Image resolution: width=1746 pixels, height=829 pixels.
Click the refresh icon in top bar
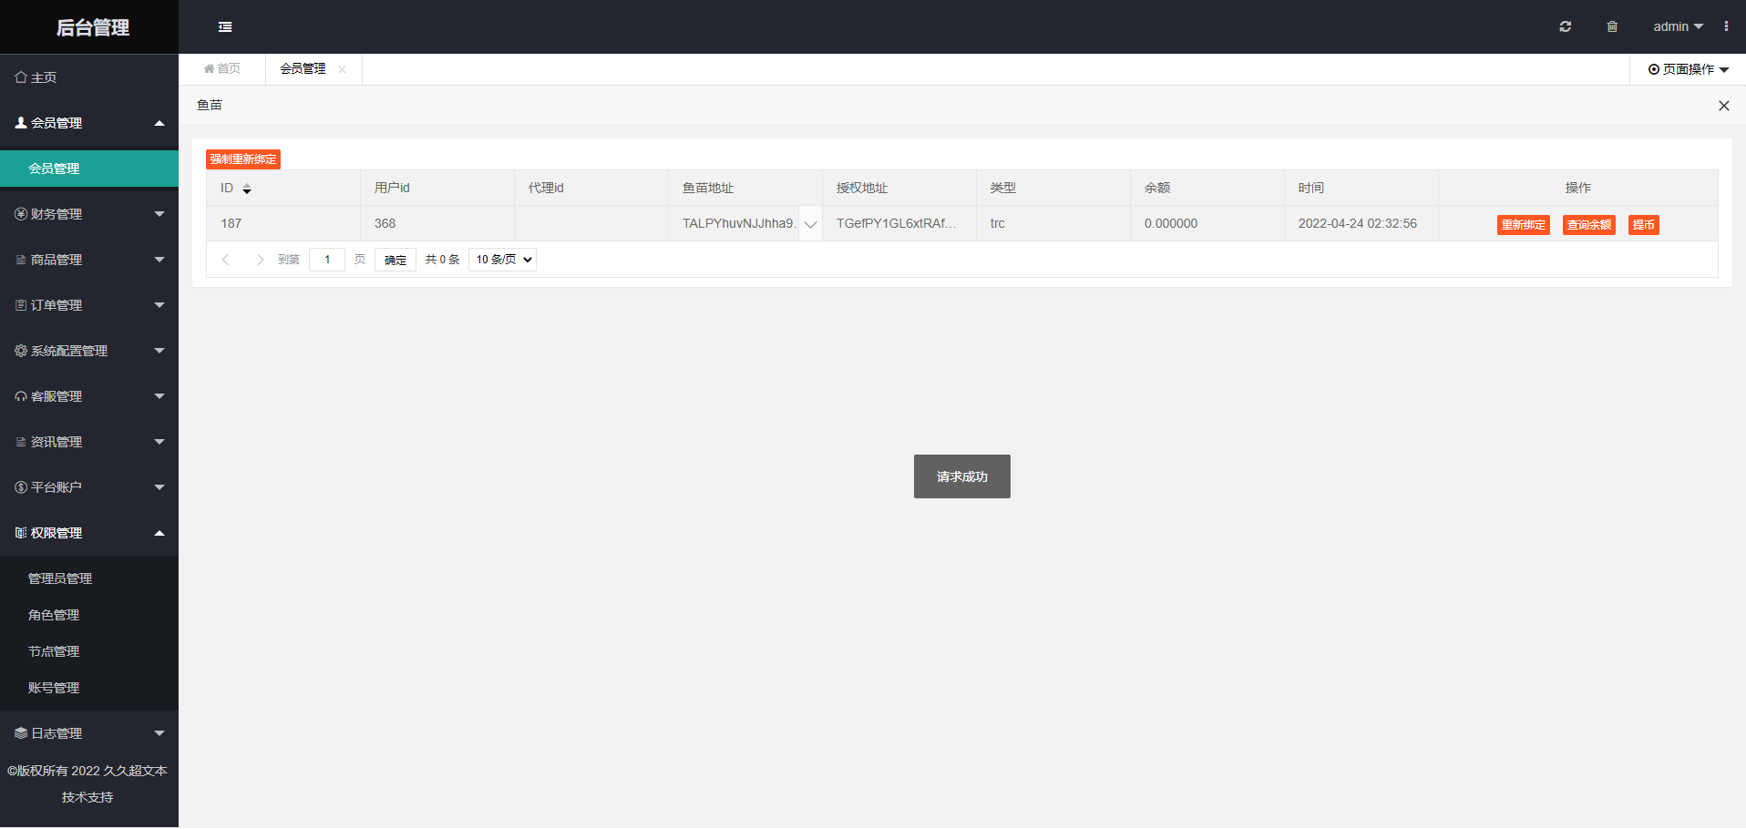click(1566, 26)
